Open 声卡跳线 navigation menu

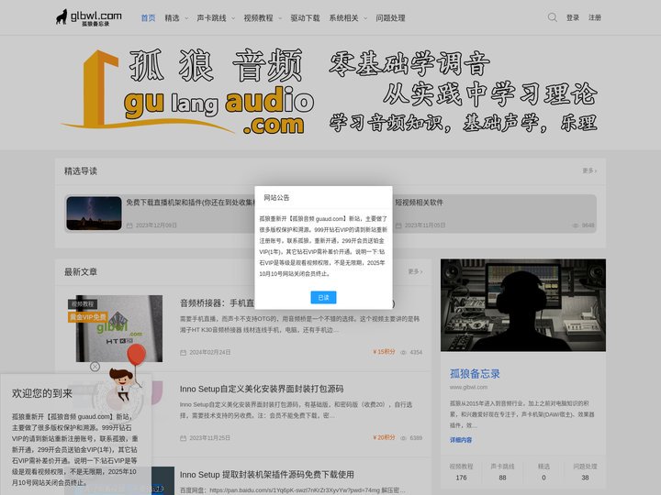(212, 17)
